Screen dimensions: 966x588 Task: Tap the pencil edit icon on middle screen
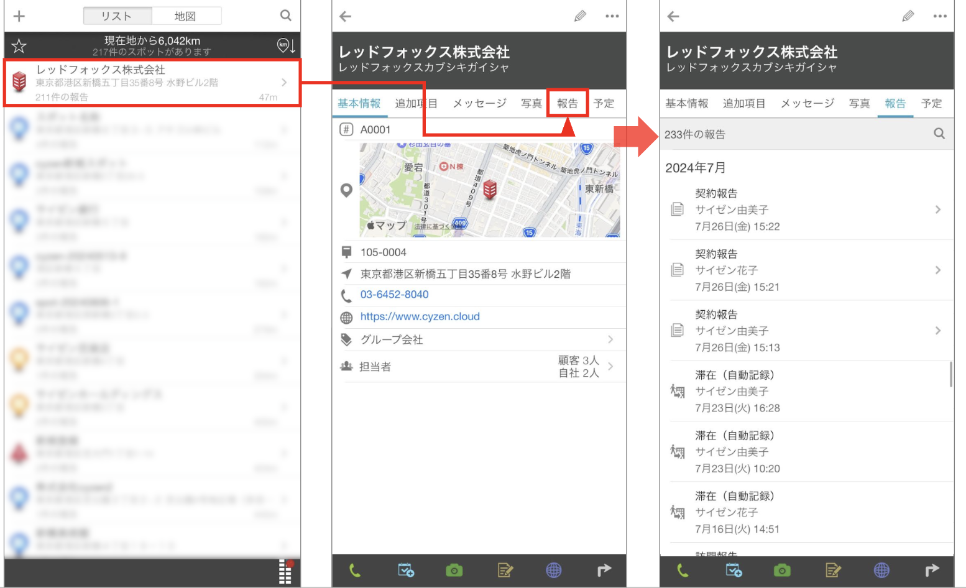580,16
